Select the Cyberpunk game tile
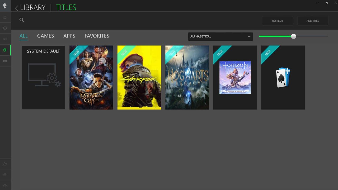338x190 pixels. (139, 77)
